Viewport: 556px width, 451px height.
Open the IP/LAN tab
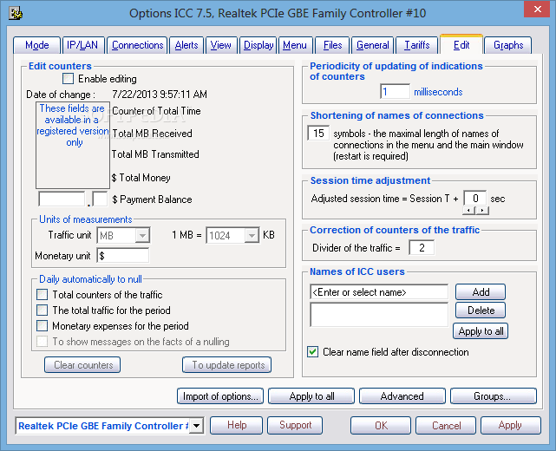point(82,45)
